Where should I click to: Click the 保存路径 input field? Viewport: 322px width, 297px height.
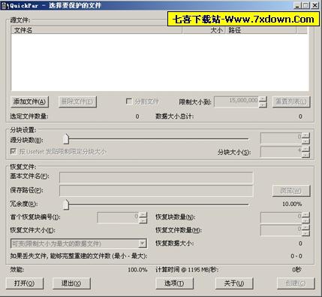tap(156, 191)
